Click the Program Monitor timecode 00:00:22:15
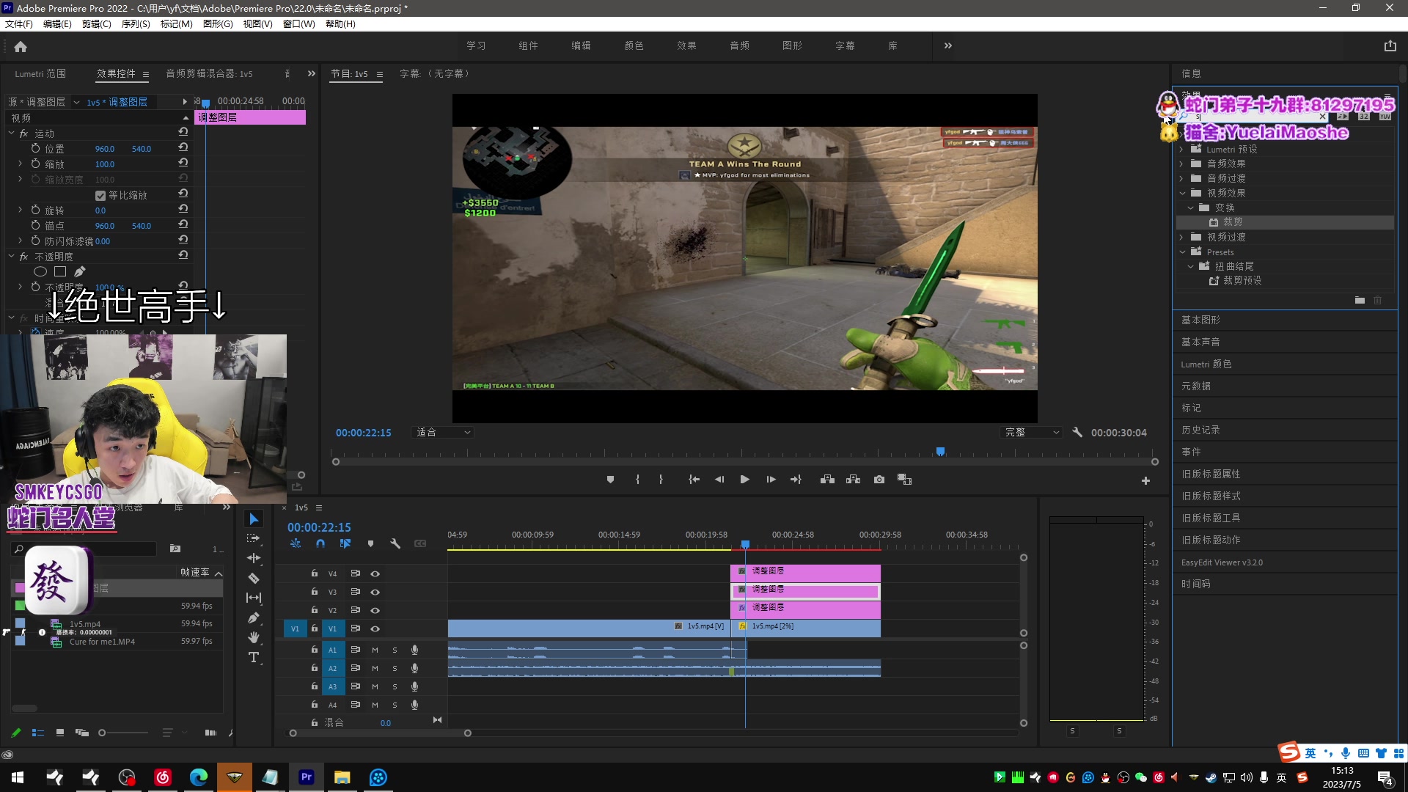 pos(364,433)
